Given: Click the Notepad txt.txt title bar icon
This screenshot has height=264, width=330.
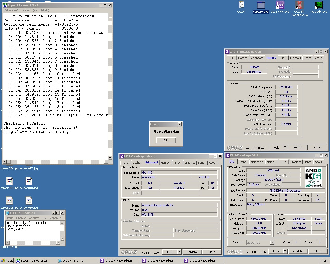Looking at the screenshot, I should coord(7,213).
